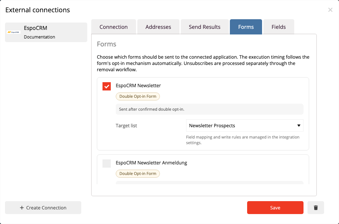Click the first Double Opt-in Form badge

pyautogui.click(x=138, y=96)
